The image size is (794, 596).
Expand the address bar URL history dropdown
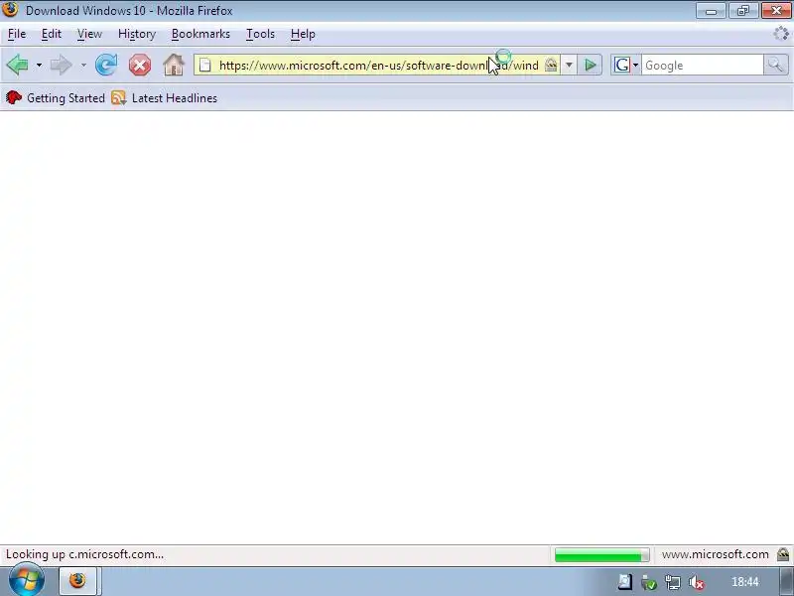pos(569,66)
